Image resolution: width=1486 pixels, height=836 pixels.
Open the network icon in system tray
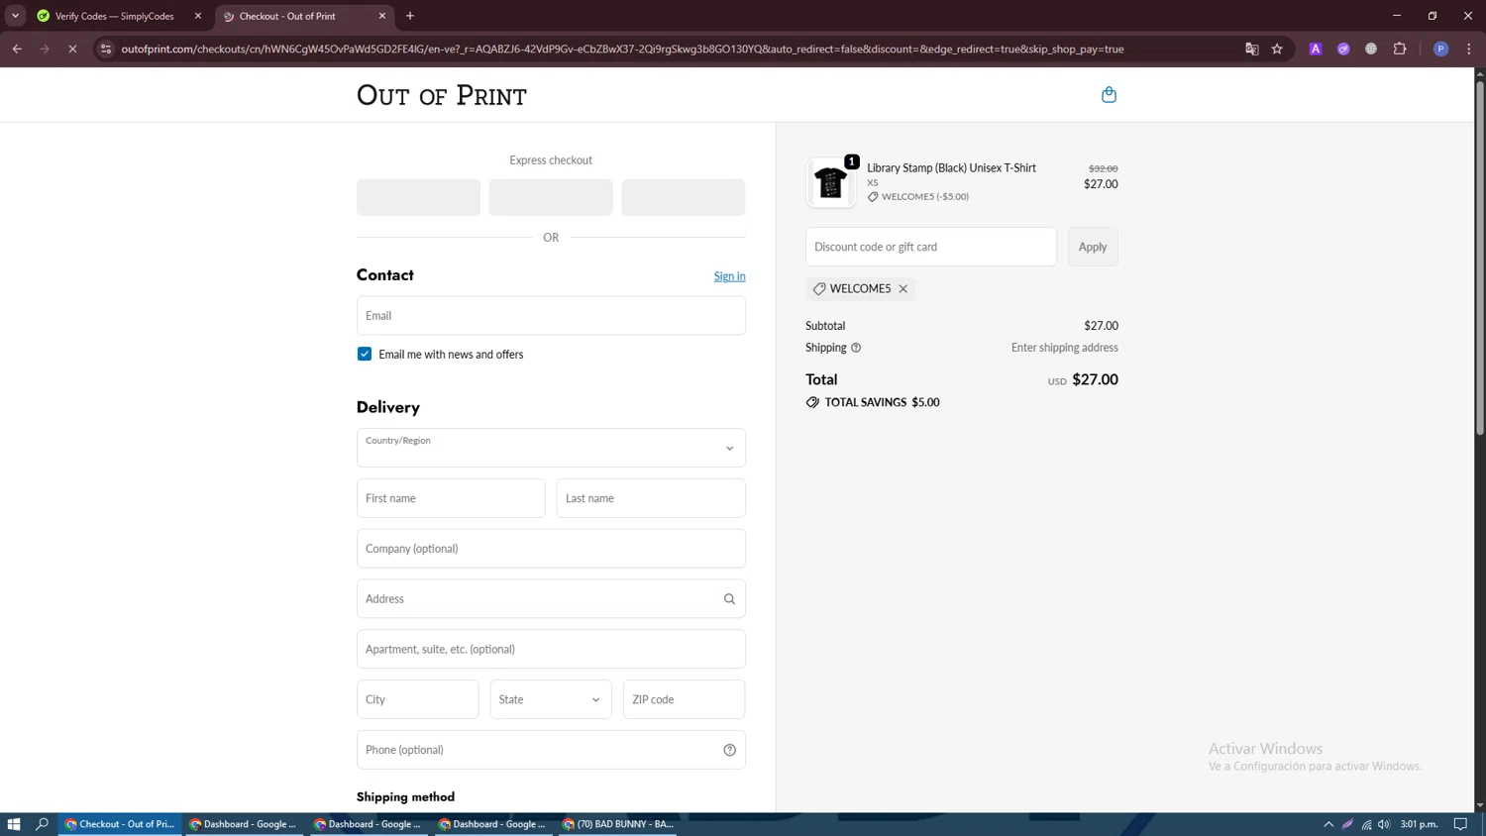[x=1366, y=824]
